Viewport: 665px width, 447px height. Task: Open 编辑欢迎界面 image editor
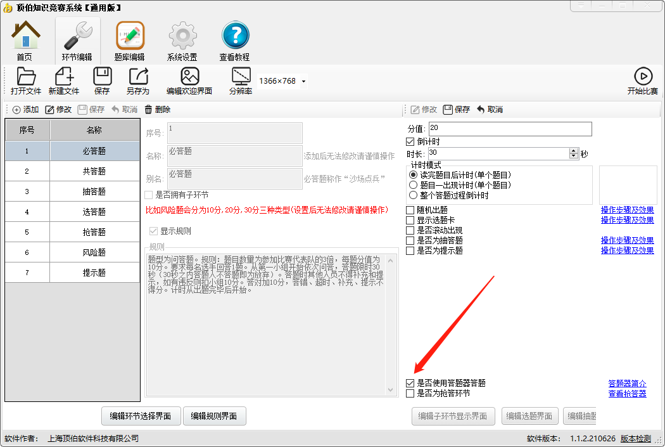[x=189, y=81]
